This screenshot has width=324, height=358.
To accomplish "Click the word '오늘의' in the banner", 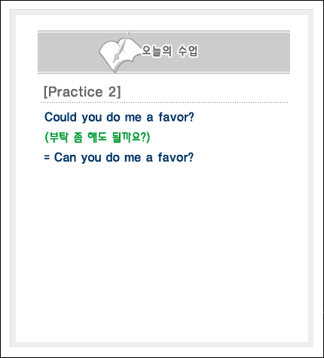I will [157, 51].
